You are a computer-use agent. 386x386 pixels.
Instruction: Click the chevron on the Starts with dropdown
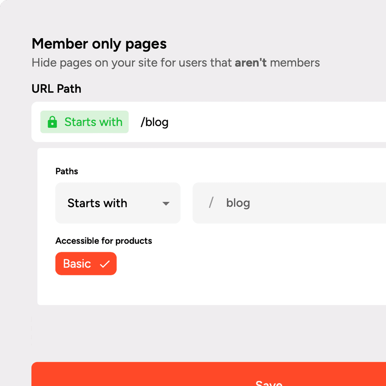[166, 203]
